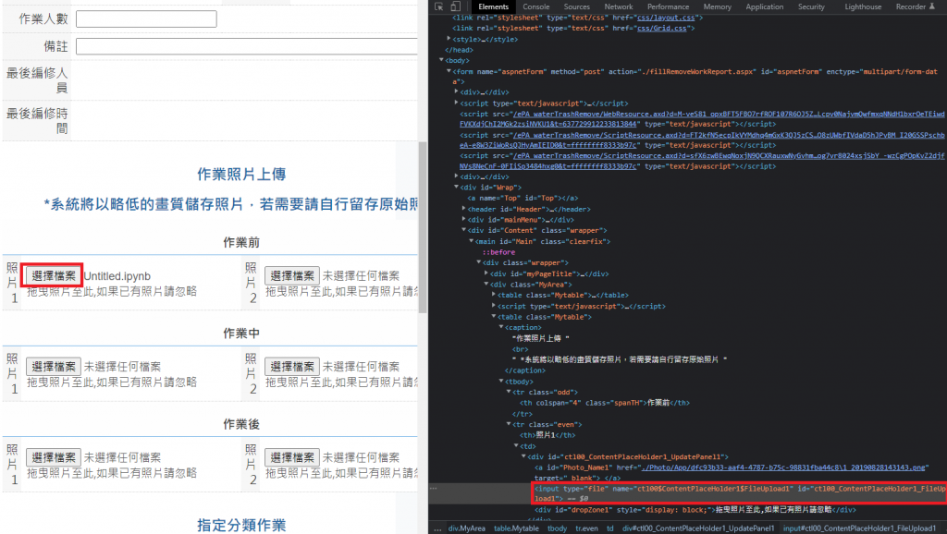Collapse the div id Content node
The height and width of the screenshot is (534, 947).
[463, 230]
